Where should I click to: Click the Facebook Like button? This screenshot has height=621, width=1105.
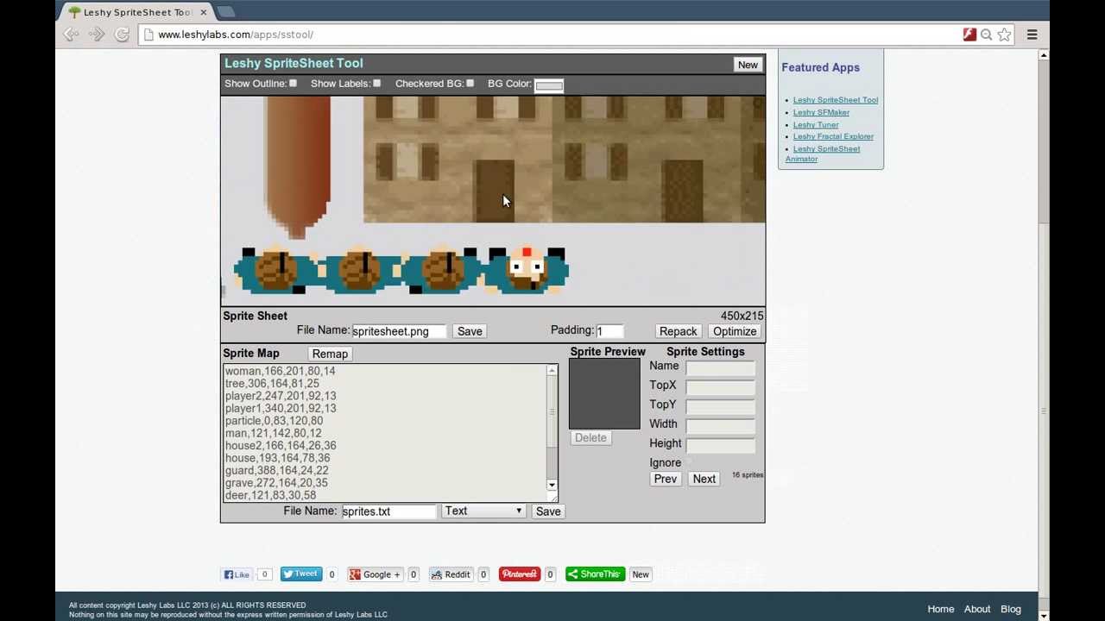(237, 574)
